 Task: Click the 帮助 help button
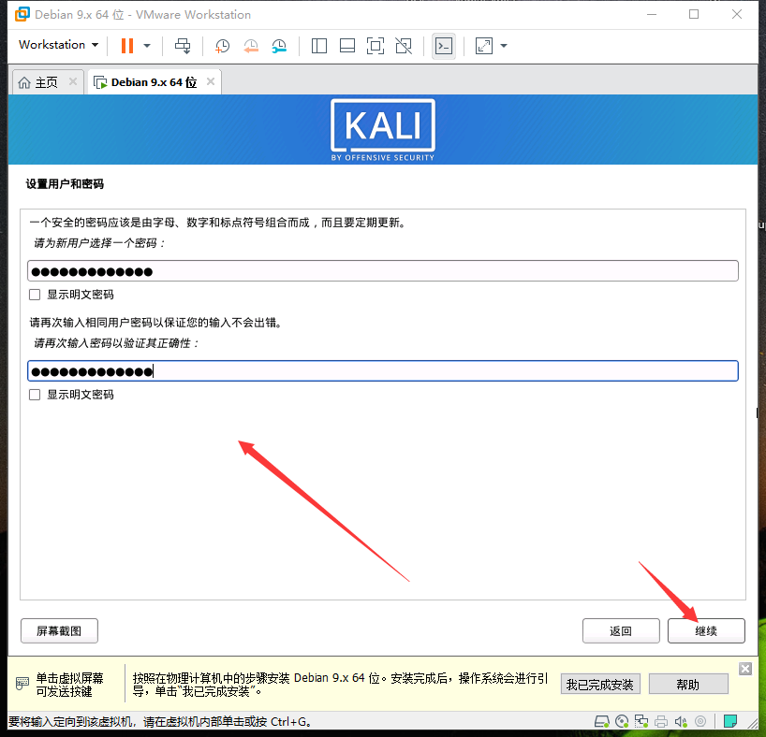tap(688, 685)
